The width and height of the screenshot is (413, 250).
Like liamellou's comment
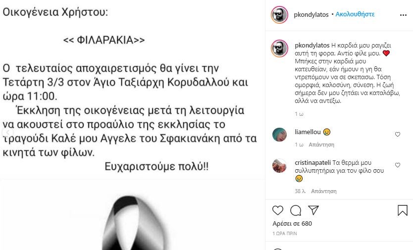[398, 134]
